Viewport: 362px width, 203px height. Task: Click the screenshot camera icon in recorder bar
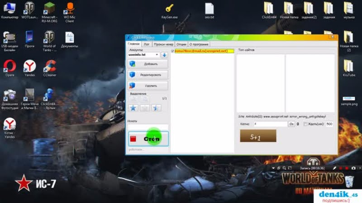point(353,168)
